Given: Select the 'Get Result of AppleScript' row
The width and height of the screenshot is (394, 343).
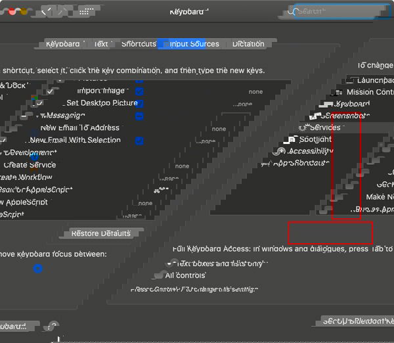Looking at the screenshot, I should [36, 189].
